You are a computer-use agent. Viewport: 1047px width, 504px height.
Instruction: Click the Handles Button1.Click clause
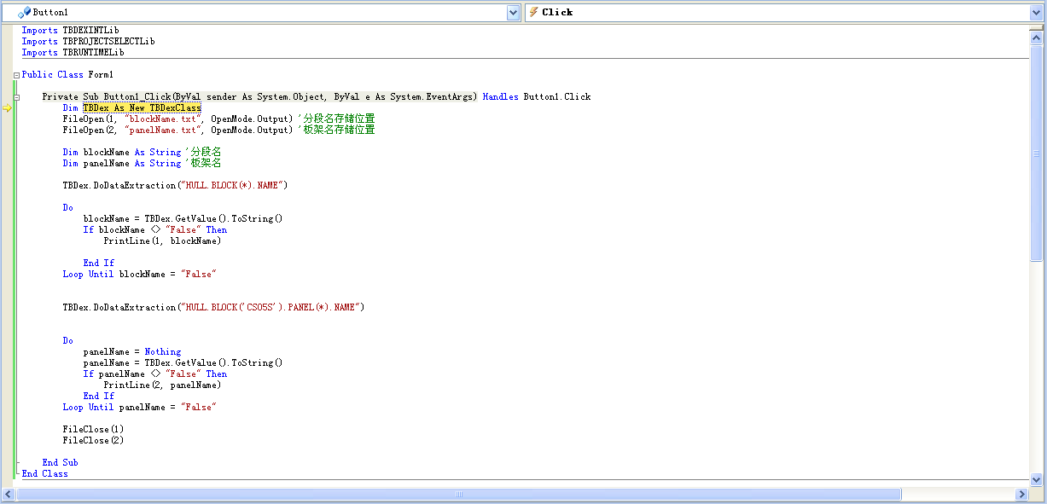click(x=536, y=97)
